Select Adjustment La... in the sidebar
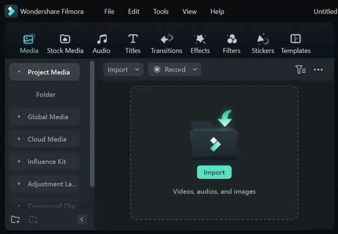The width and height of the screenshot is (338, 234). 44,184
